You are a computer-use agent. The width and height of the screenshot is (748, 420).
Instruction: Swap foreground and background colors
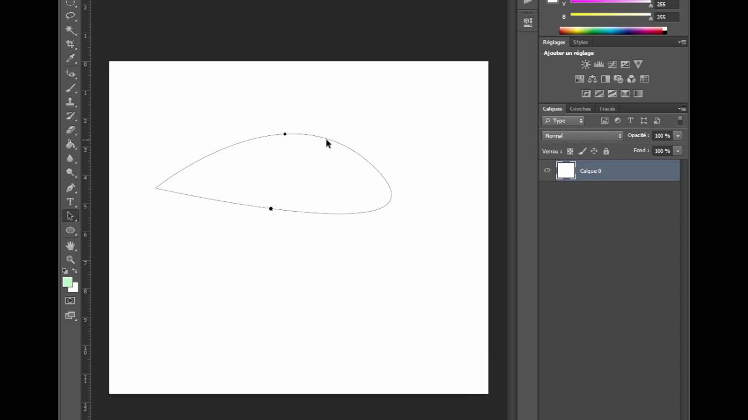[x=75, y=271]
